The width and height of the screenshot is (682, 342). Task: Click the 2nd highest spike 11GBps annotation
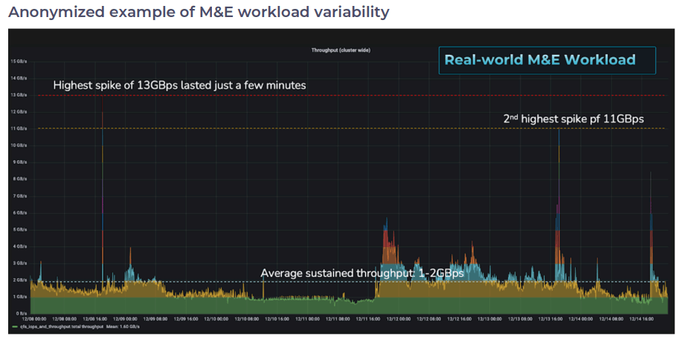pyautogui.click(x=573, y=119)
